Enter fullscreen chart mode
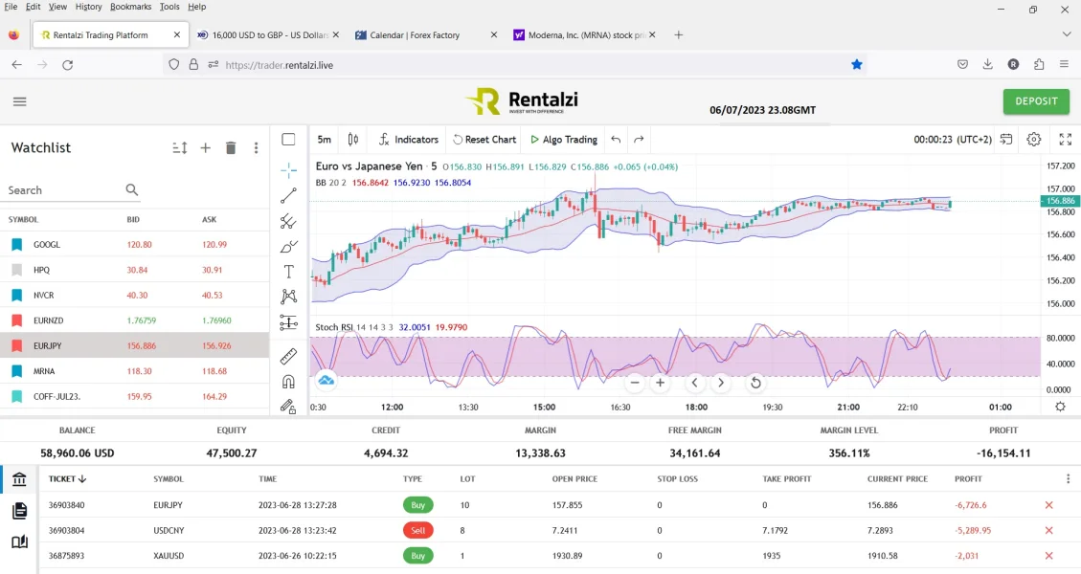Viewport: 1081px width, 574px height. 1066,140
